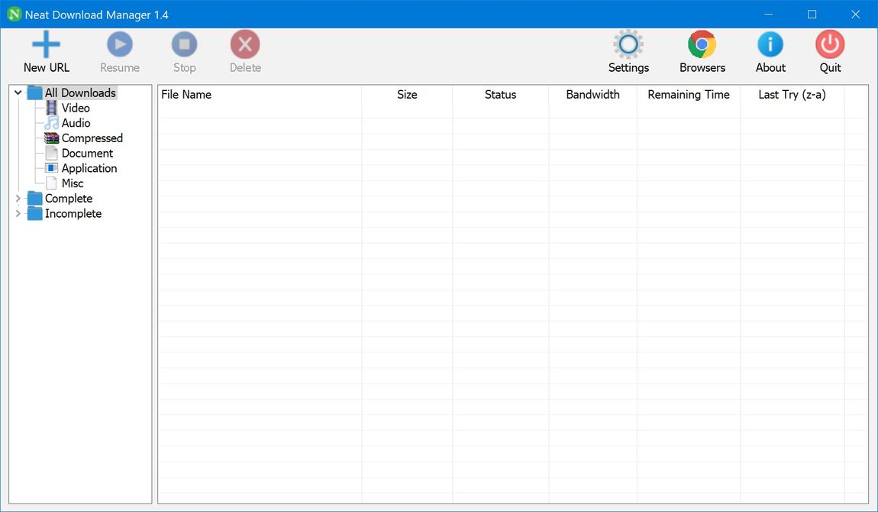Choose the Misc category label
878x512 pixels.
73,183
